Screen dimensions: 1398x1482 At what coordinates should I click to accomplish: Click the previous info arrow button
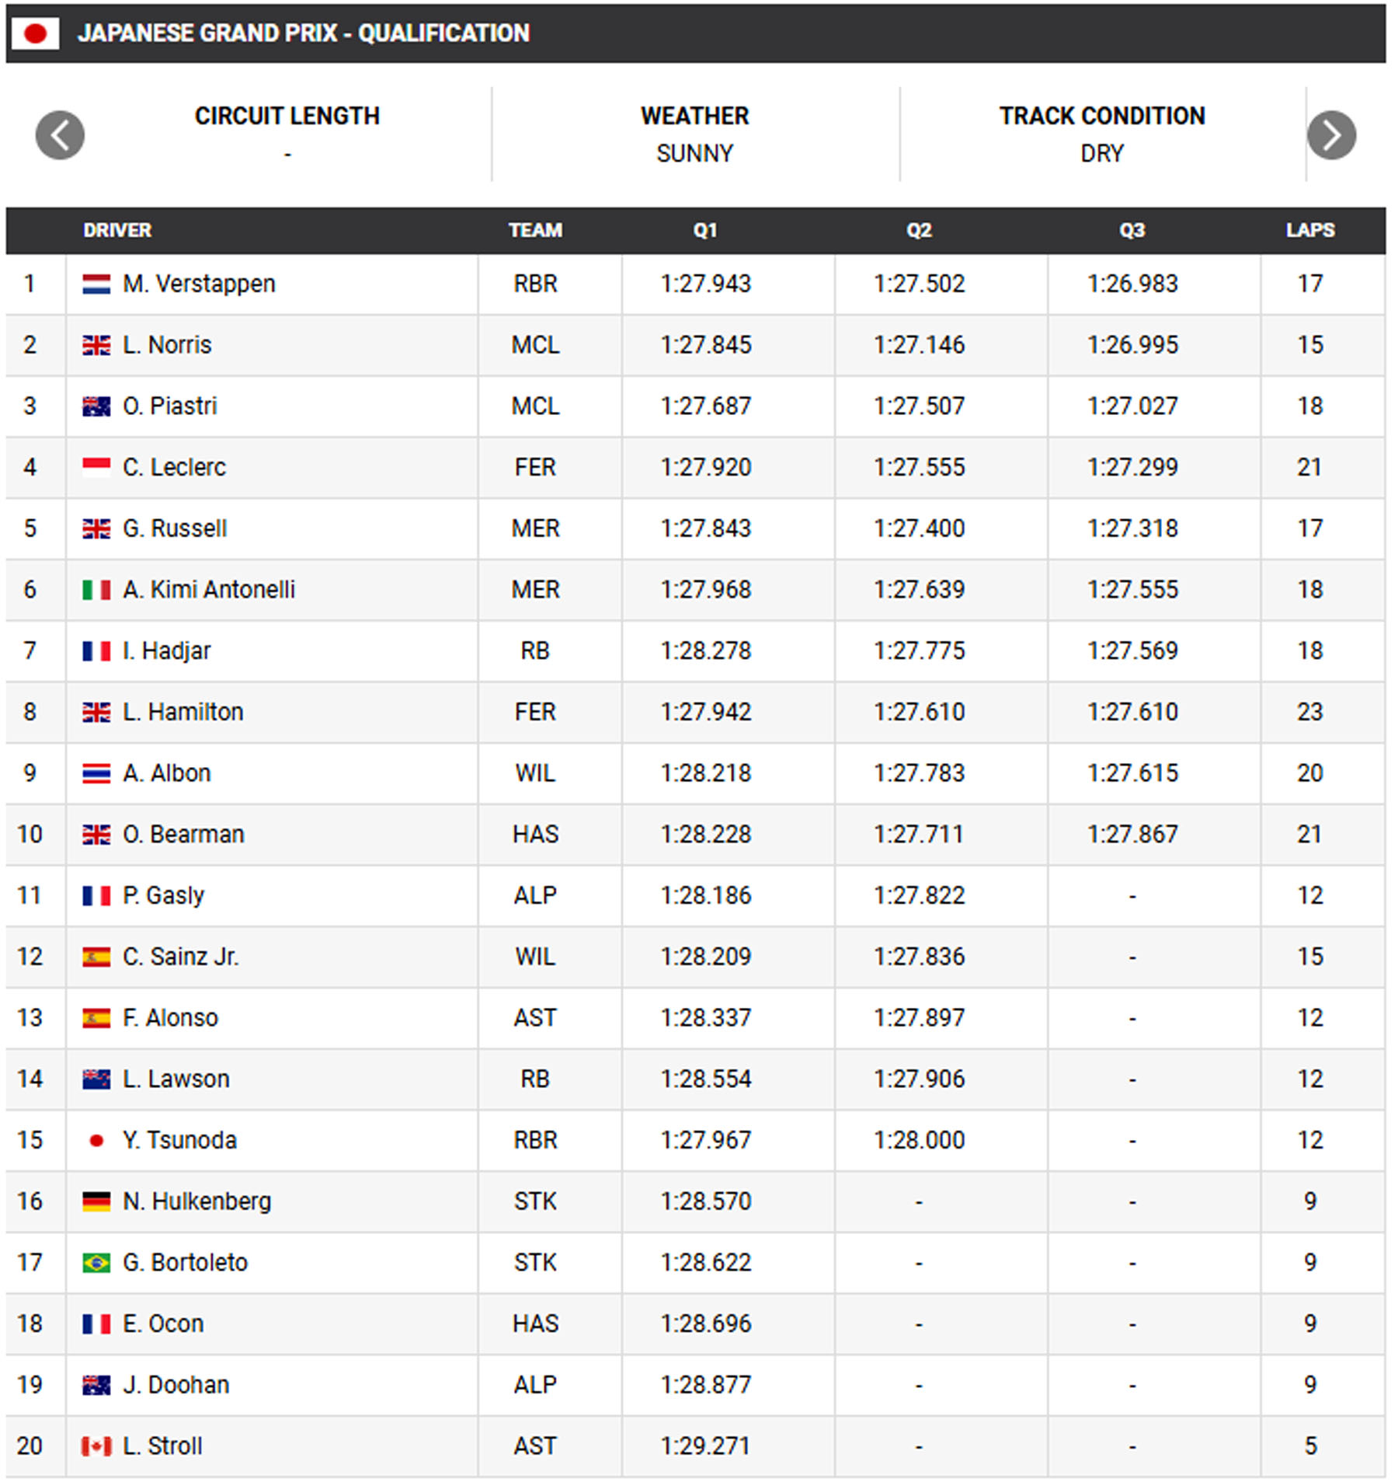pyautogui.click(x=60, y=135)
